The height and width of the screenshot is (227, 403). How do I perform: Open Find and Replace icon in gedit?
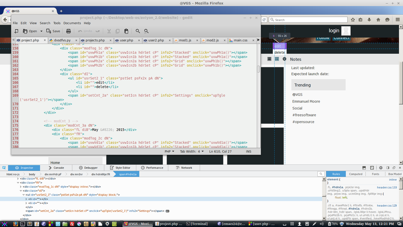click(146, 31)
